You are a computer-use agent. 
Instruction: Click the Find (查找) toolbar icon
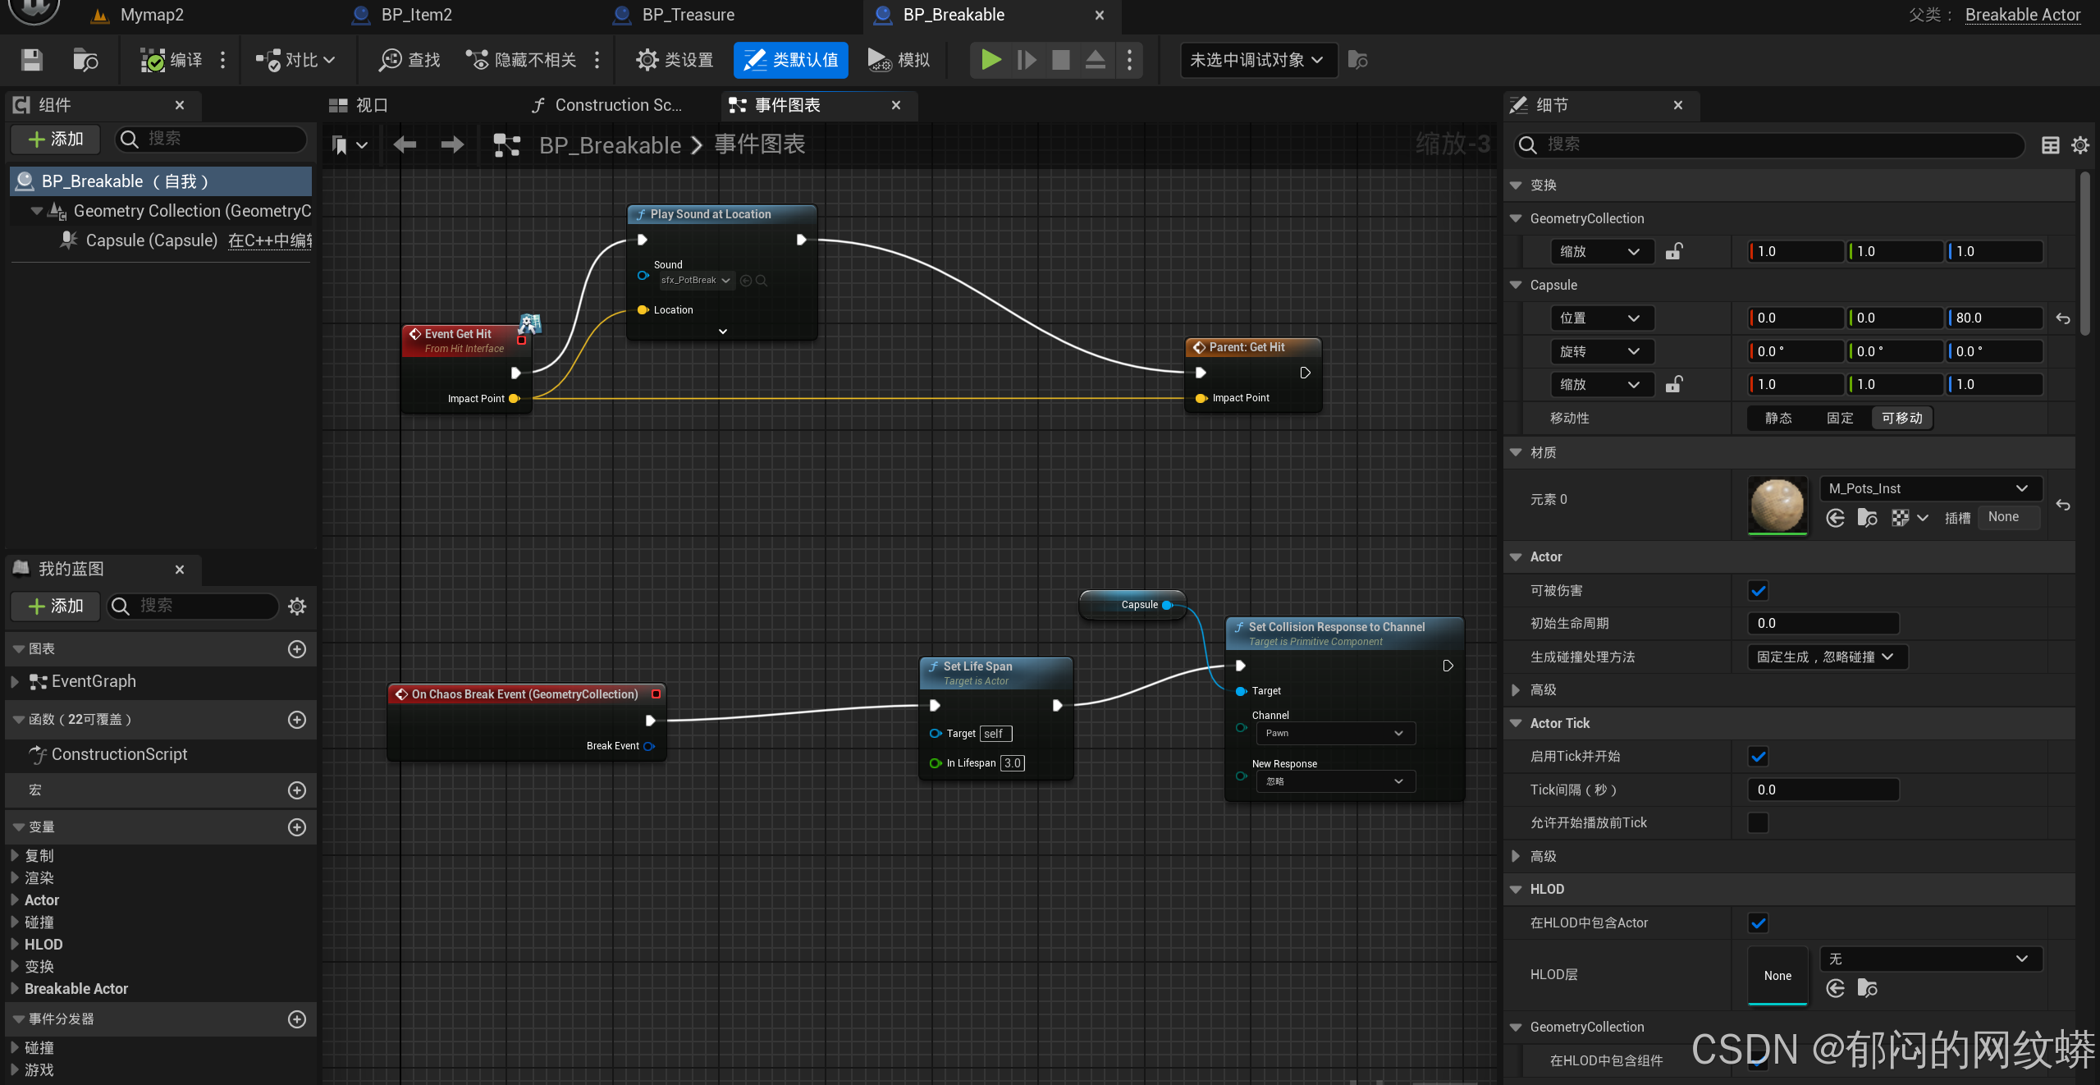pos(391,60)
